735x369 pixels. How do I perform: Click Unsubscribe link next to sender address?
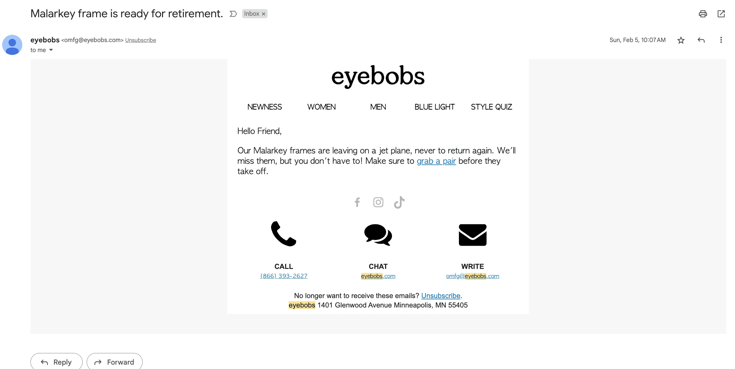(x=140, y=40)
